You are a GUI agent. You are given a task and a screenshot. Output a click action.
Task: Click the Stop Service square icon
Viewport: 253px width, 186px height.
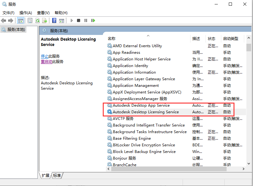[79, 21]
